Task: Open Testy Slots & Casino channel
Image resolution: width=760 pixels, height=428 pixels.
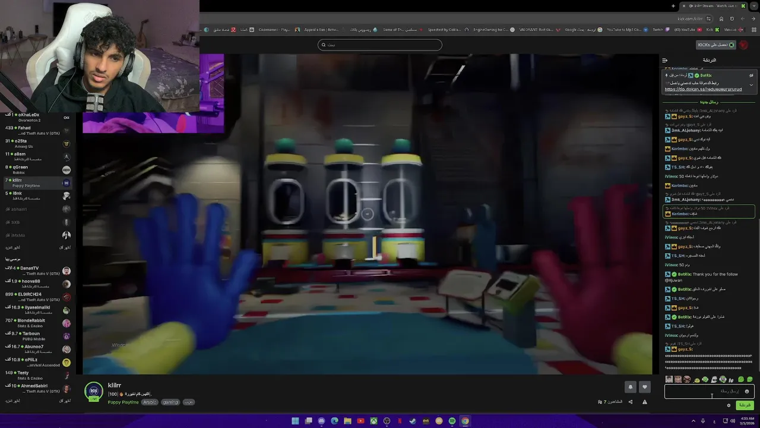Action: (37, 375)
